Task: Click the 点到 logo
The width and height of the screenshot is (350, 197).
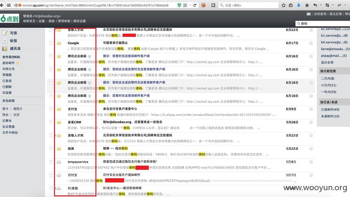Action: [x=9, y=18]
